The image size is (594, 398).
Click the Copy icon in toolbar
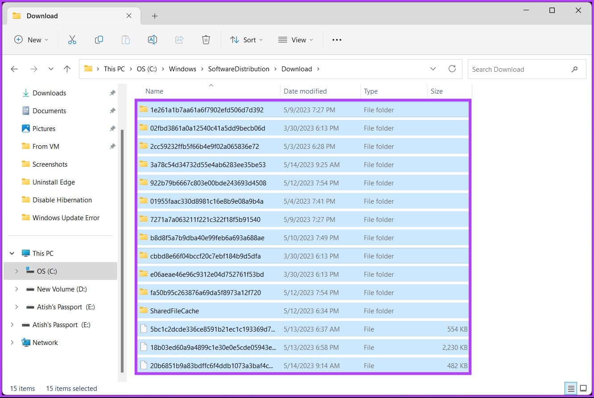point(99,40)
